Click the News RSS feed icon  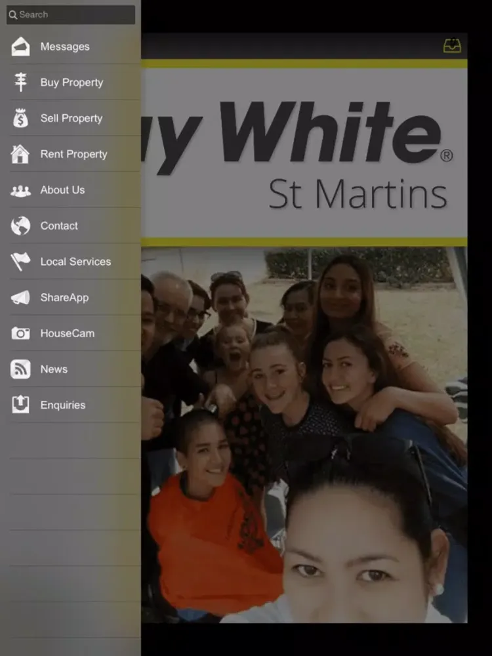click(x=20, y=369)
